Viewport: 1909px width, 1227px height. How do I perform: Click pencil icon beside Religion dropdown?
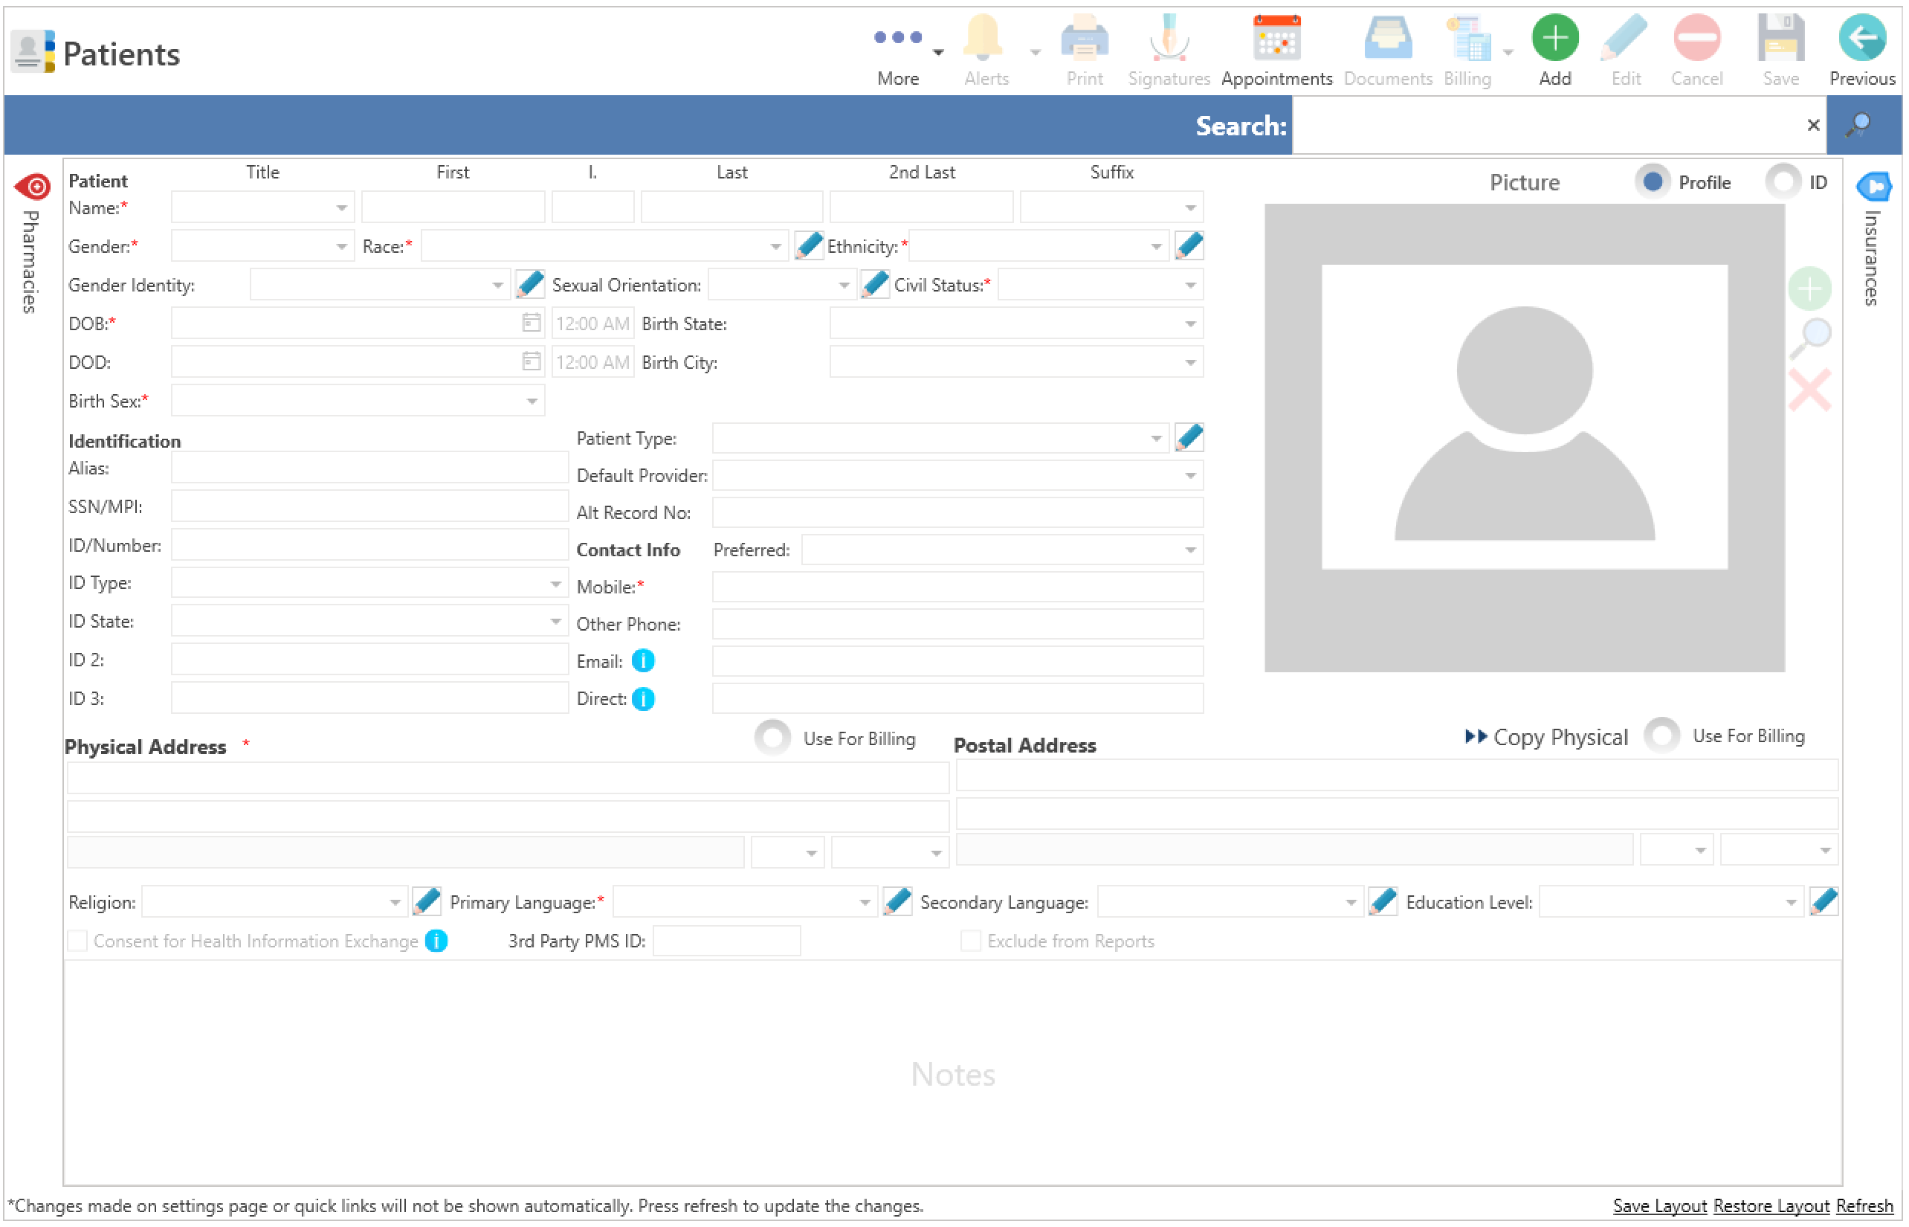tap(427, 903)
